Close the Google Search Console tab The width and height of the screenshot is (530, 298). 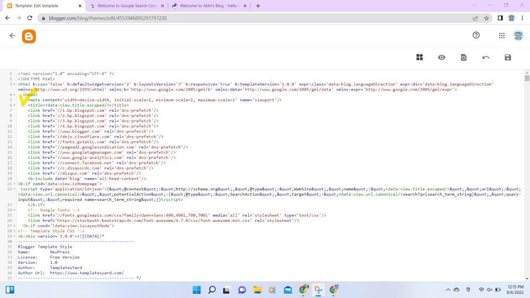pyautogui.click(x=163, y=6)
